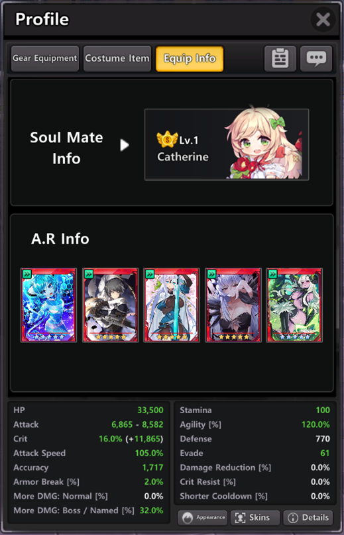Click the Details info circle icon
The image size is (344, 535).
point(293,518)
